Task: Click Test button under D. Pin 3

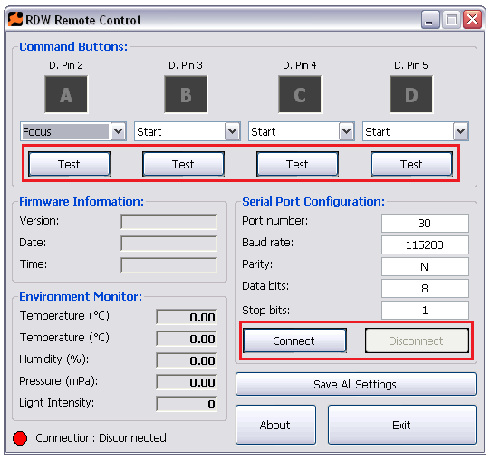Action: click(x=183, y=164)
